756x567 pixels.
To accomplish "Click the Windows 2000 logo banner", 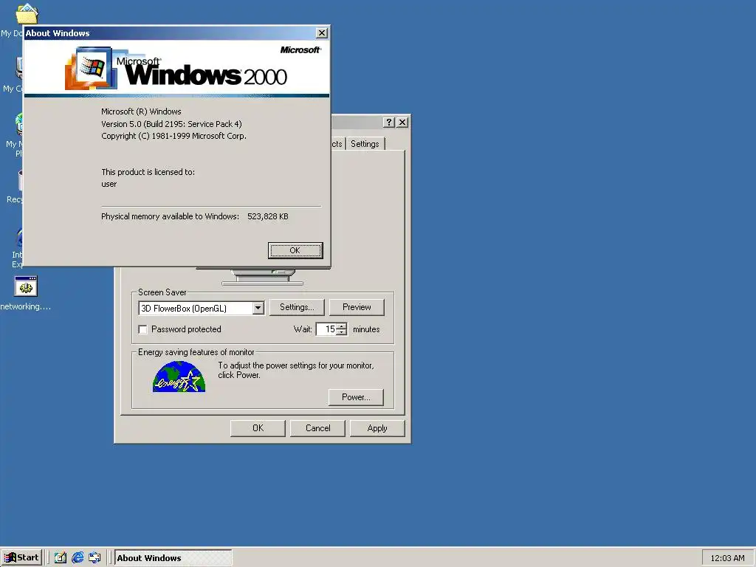I will [176, 68].
